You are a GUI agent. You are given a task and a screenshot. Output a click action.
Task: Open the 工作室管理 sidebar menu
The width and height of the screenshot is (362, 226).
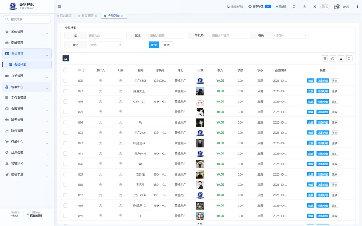[x=27, y=98]
